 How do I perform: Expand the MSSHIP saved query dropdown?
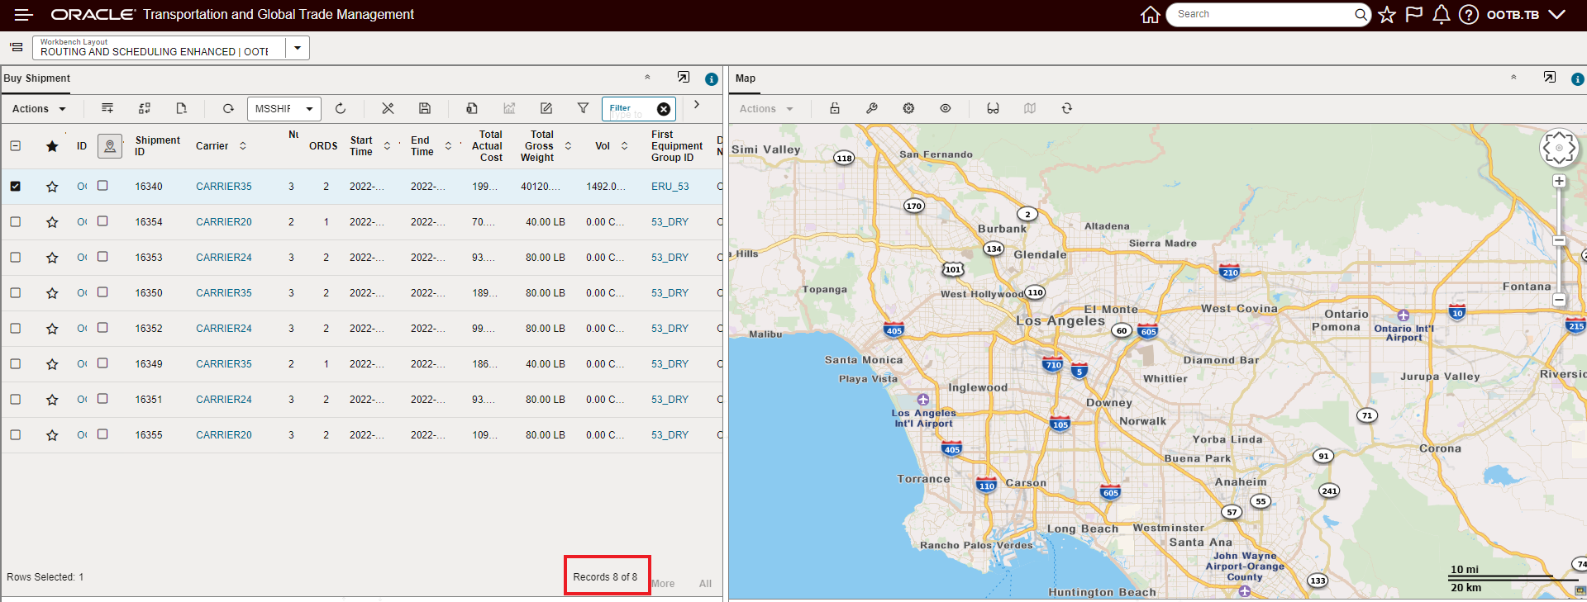coord(309,109)
